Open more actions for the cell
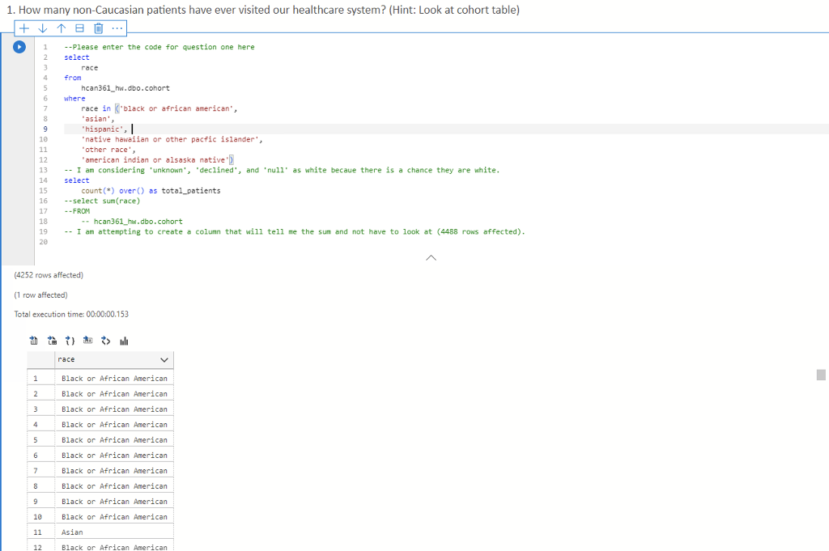Viewport: 829px width, 551px height. (117, 28)
